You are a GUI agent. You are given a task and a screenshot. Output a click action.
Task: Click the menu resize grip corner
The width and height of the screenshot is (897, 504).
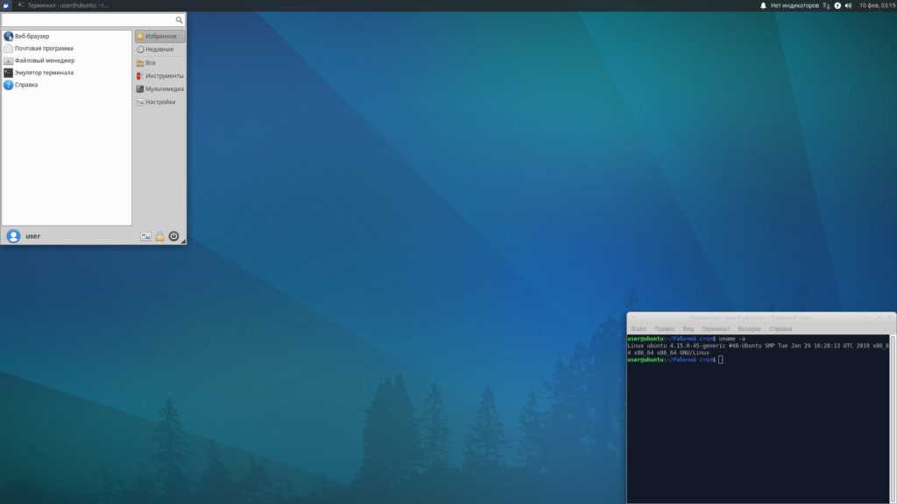click(x=183, y=241)
